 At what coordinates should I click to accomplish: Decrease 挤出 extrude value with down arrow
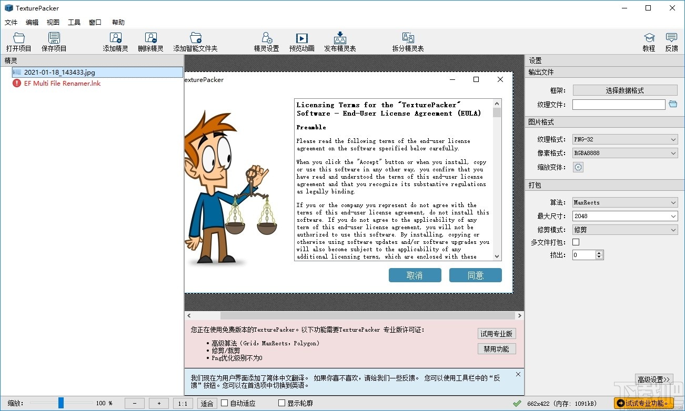599,257
